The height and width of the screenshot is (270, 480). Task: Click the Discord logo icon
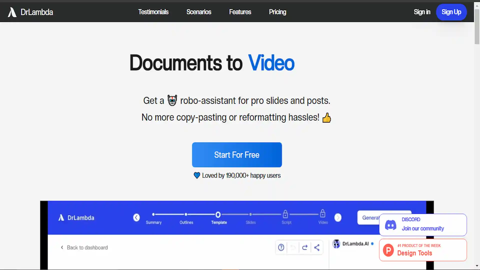(390, 225)
